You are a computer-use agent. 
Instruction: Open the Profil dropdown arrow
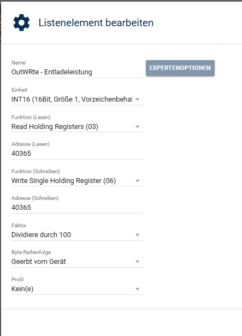tap(138, 289)
